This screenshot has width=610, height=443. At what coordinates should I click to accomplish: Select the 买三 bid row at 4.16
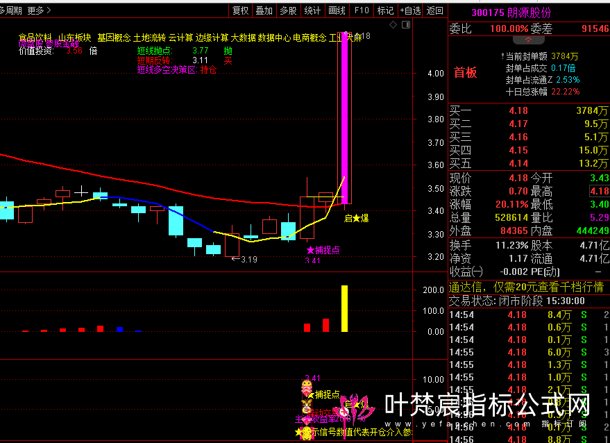[x=529, y=137]
